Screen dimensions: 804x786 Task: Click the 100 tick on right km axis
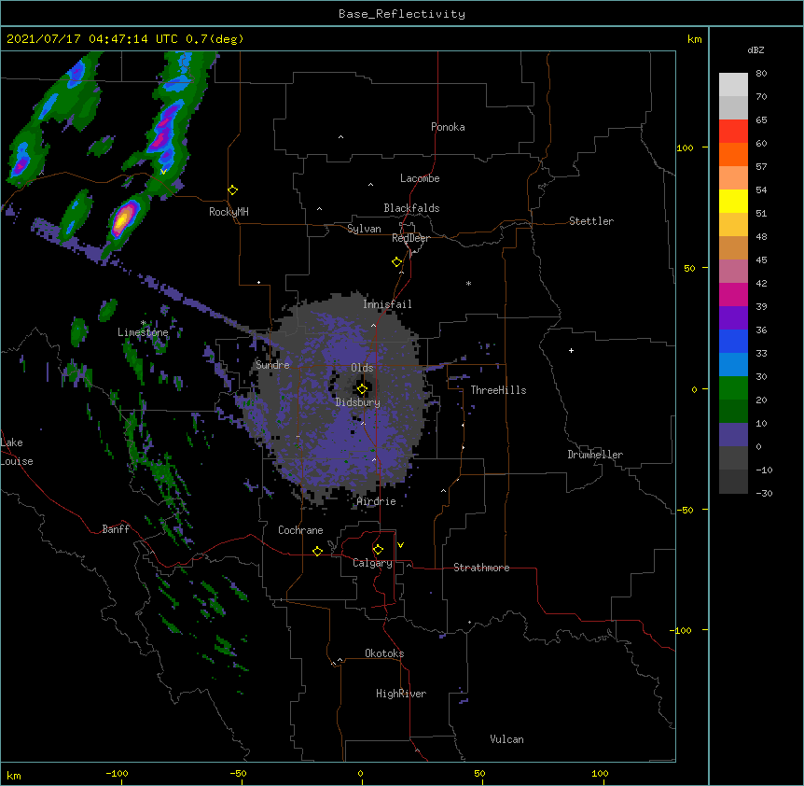[x=685, y=147]
